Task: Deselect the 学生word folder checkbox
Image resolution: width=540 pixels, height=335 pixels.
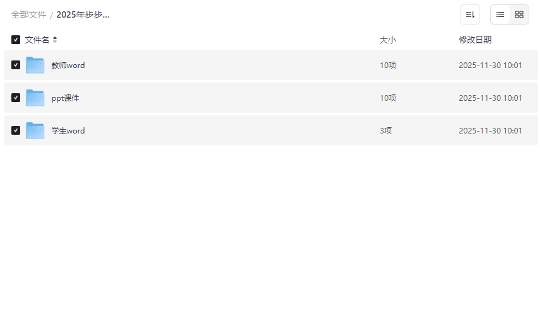Action: (x=16, y=130)
